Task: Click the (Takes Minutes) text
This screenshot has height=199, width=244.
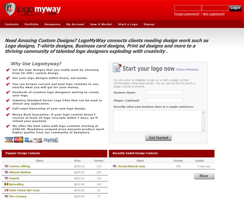Action: click(x=187, y=69)
